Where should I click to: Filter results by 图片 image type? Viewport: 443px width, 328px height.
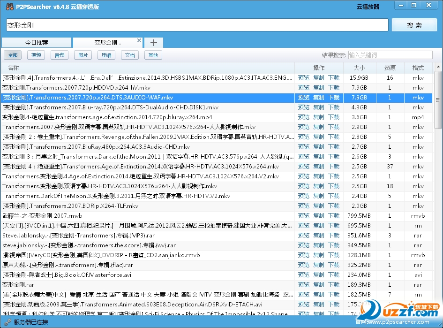[x=83, y=55]
